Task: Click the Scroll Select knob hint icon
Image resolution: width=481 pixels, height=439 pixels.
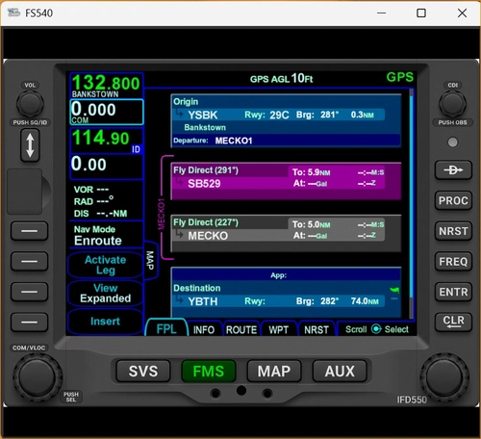Action: tap(376, 329)
